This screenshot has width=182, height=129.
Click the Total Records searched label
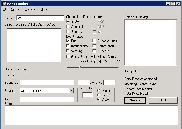click(x=141, y=79)
